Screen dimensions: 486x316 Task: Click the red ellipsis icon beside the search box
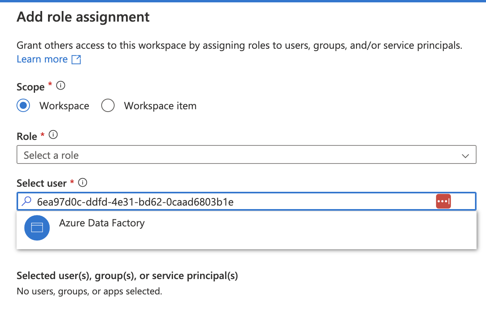point(443,201)
